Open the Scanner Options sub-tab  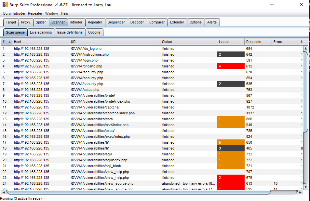(x=94, y=32)
